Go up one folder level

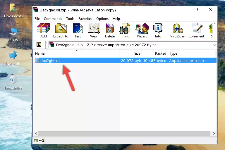39,45
